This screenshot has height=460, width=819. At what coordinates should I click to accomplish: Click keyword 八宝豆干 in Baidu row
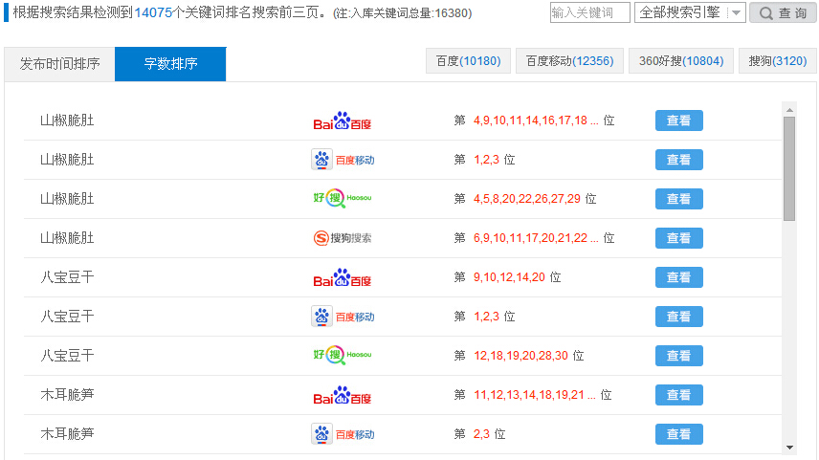(67, 277)
